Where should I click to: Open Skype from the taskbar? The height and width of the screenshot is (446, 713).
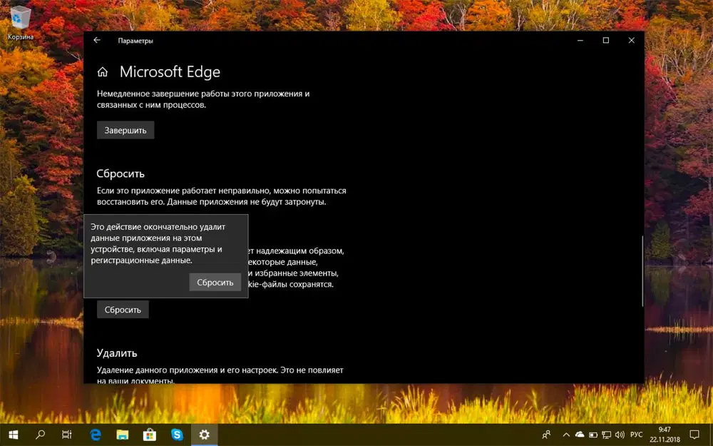(177, 435)
